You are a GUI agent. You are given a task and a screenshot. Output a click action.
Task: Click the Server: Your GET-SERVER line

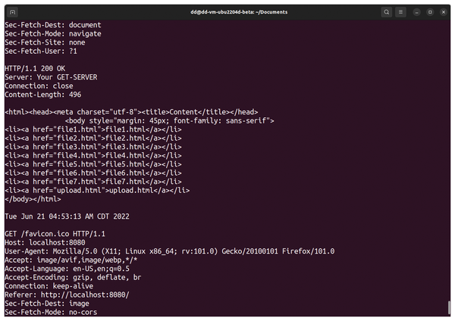coord(51,77)
